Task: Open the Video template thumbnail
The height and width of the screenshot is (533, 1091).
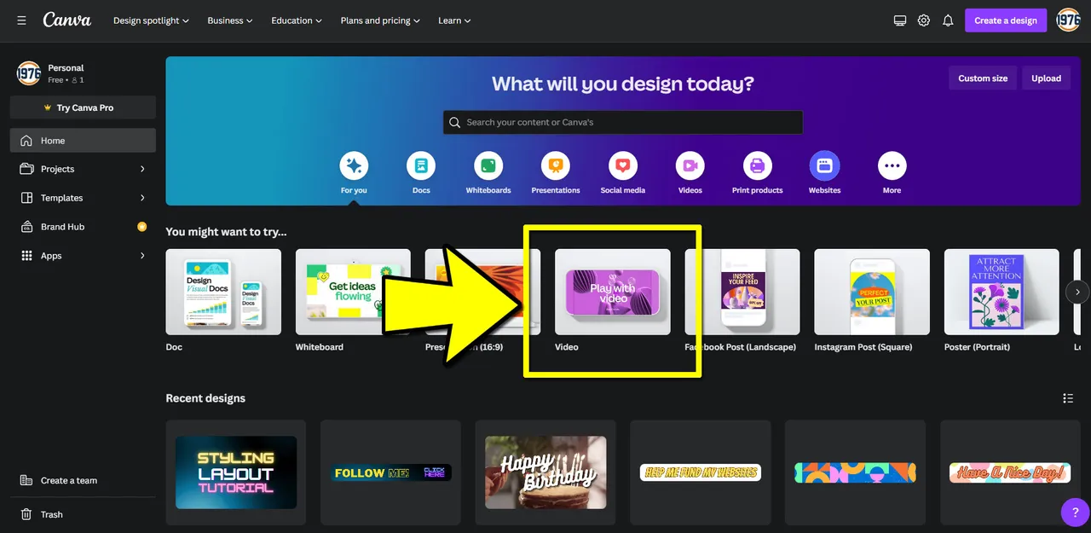Action: click(612, 292)
